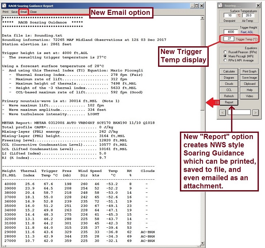
Task: Click the 'Maximum rate of lift' line
Action: coord(68,79)
